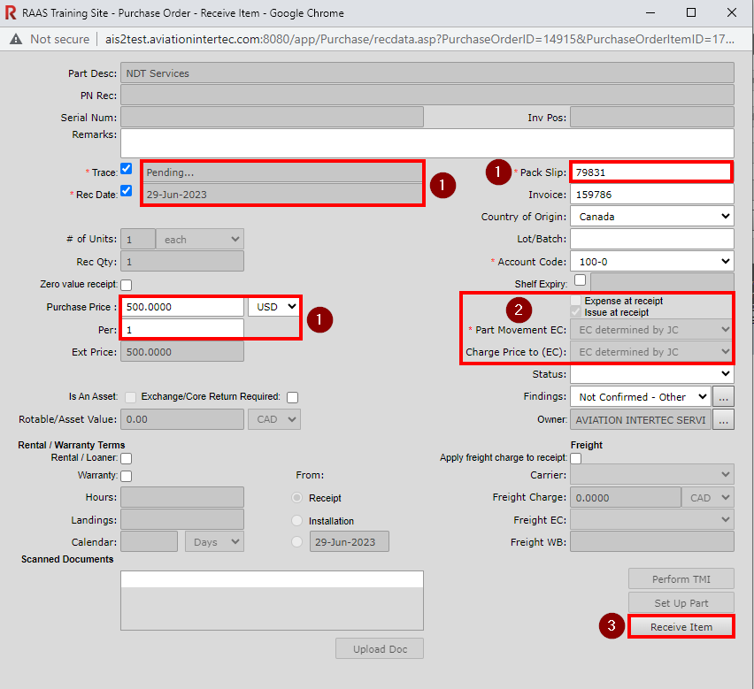Click the ellipsis button beside Findings
Viewport: 754px width, 689px height.
(724, 397)
